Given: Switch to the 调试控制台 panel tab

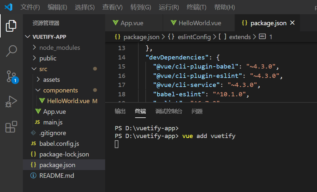Looking at the screenshot, I should pos(169,111).
